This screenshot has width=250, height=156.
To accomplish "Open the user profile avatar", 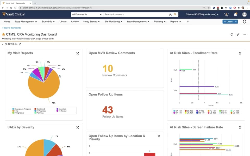I will [x=244, y=15].
